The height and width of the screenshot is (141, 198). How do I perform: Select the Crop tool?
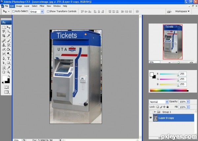point(4,36)
